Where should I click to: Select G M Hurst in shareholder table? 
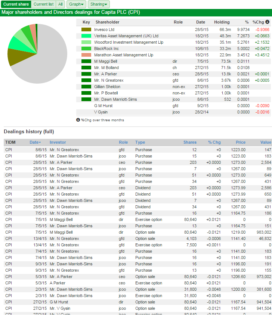(x=103, y=106)
